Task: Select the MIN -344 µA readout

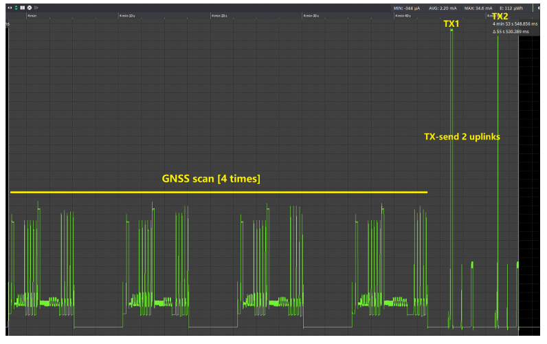Action: [407, 8]
